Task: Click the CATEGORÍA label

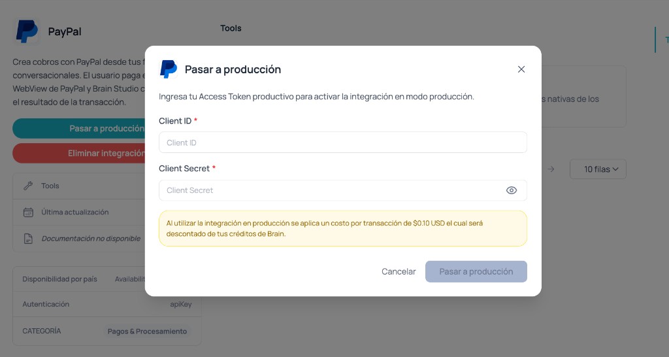Action: click(x=42, y=331)
